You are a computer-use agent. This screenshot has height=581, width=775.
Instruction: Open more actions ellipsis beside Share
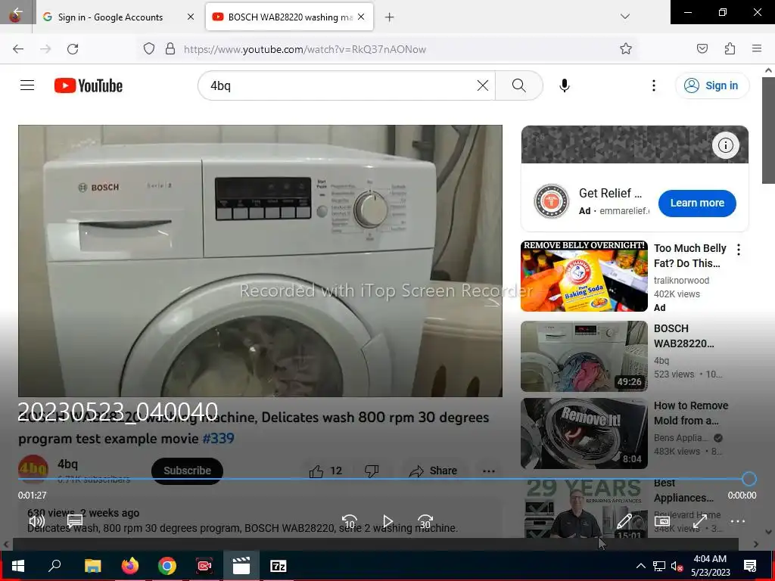pos(488,471)
